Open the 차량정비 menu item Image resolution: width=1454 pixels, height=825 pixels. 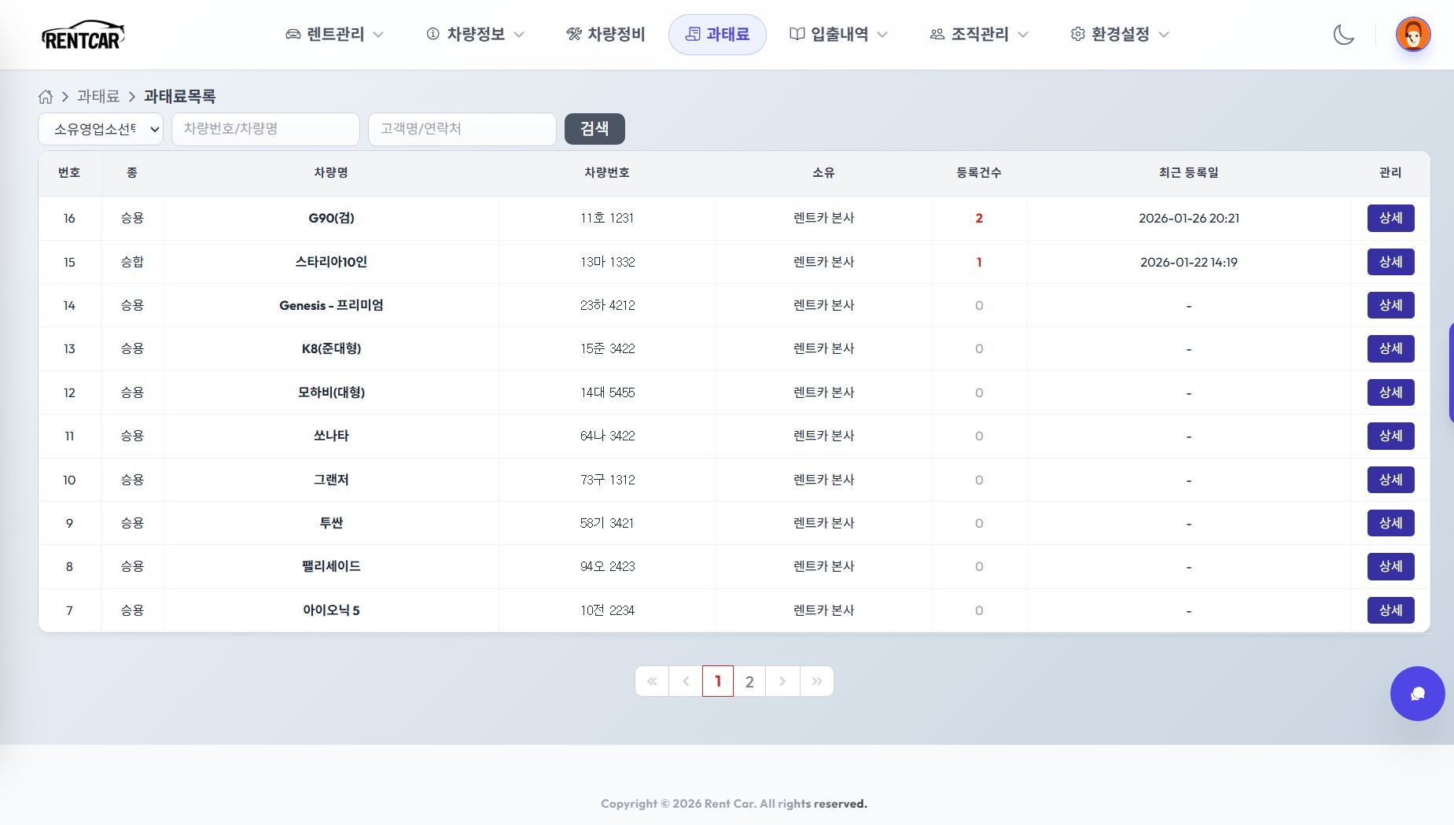point(606,35)
